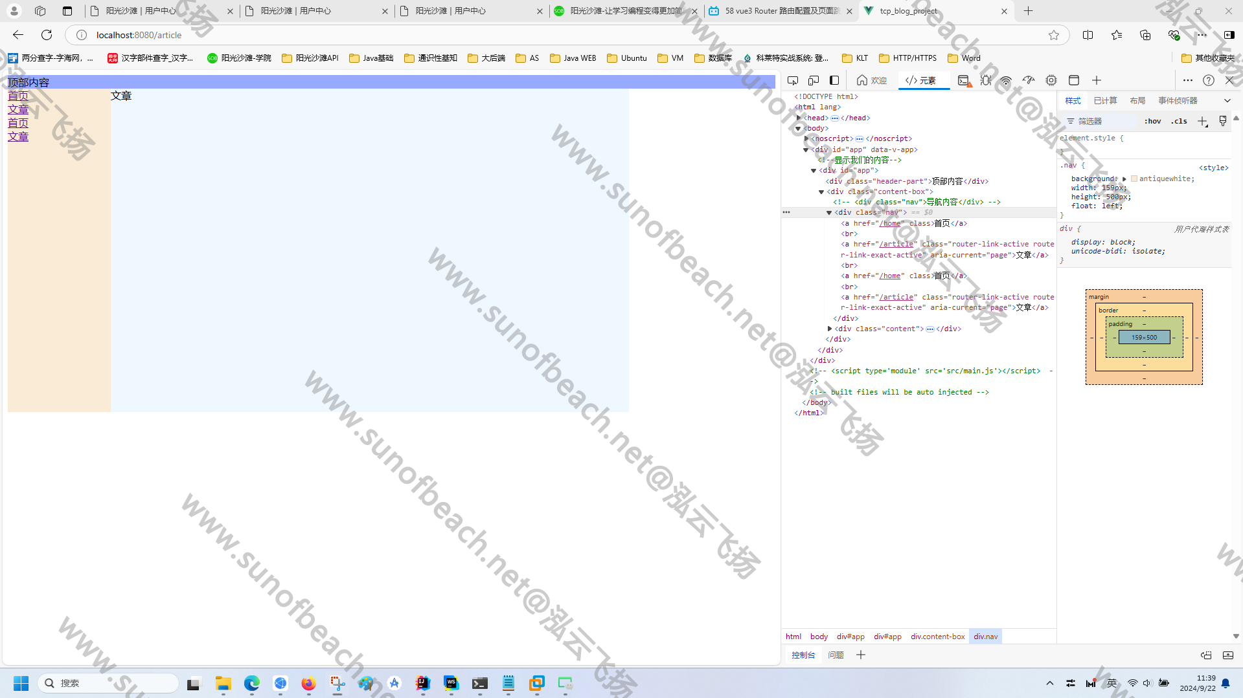Screen dimensions: 1243x698
Task: Select div.nav in the DOM breadcrumb
Action: click(985, 637)
